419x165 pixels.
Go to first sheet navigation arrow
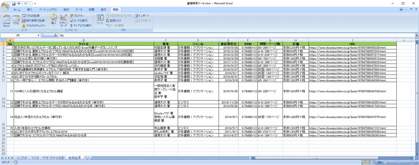3,158
